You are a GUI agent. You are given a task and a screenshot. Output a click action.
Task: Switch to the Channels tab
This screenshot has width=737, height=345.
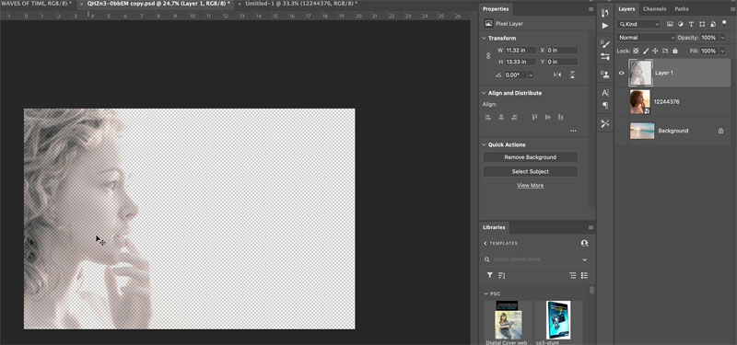(654, 9)
